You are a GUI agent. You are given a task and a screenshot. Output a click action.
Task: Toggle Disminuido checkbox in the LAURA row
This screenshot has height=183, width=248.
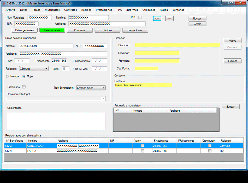pos(210,151)
